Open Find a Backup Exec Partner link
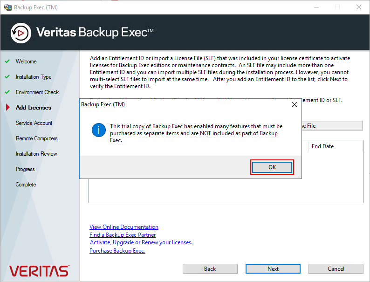This screenshot has width=370, height=282. tap(123, 235)
